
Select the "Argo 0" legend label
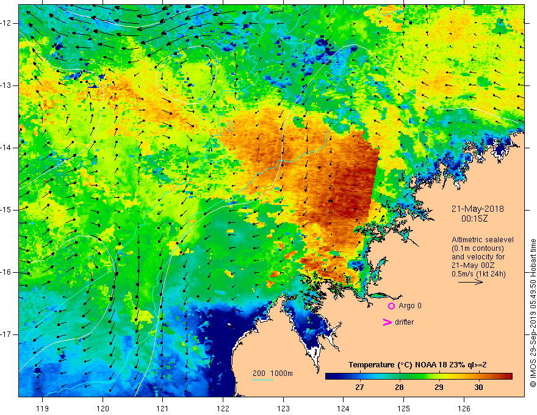point(410,306)
